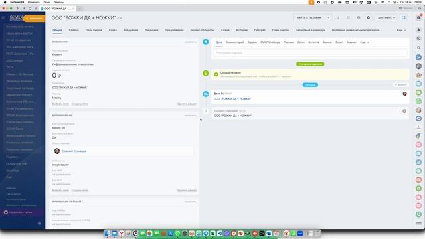
Task: Click the expand card icon after Документ
Action: (404, 18)
